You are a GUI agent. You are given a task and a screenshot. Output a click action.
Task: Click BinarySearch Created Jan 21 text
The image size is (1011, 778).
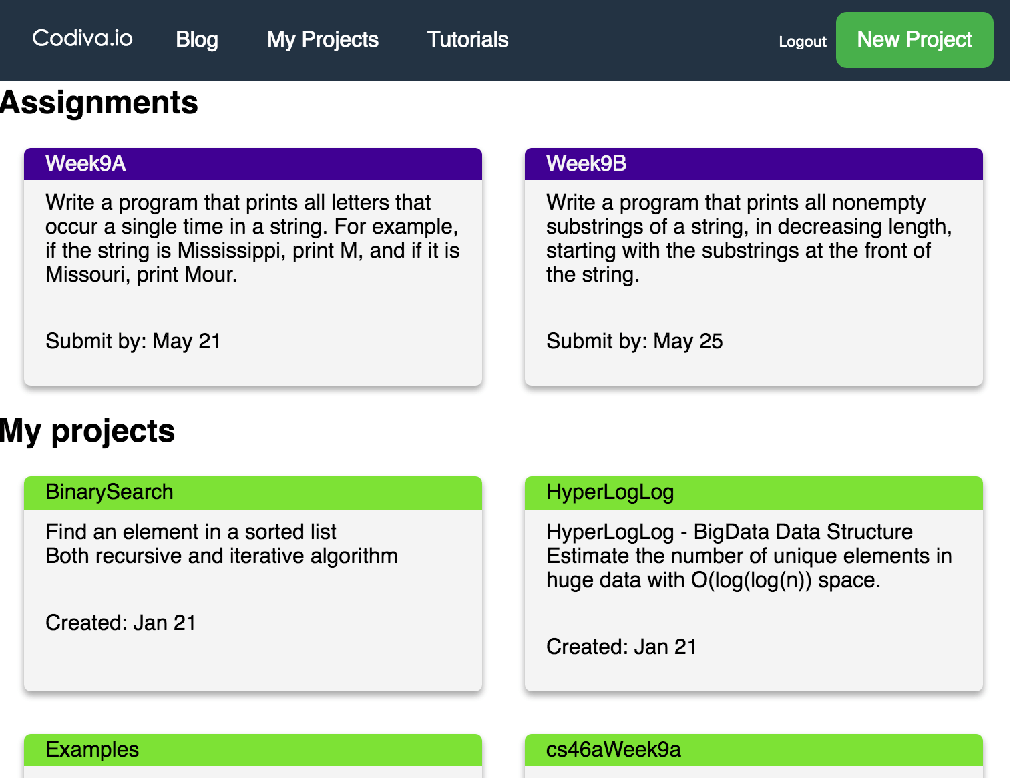[x=120, y=623]
